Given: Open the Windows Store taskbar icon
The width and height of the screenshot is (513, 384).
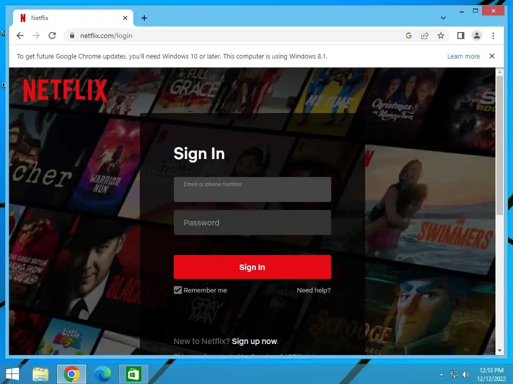Looking at the screenshot, I should pos(133,374).
